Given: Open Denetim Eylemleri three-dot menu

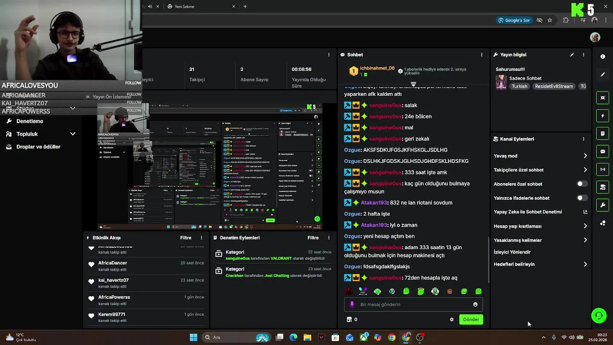Looking at the screenshot, I should 329,238.
